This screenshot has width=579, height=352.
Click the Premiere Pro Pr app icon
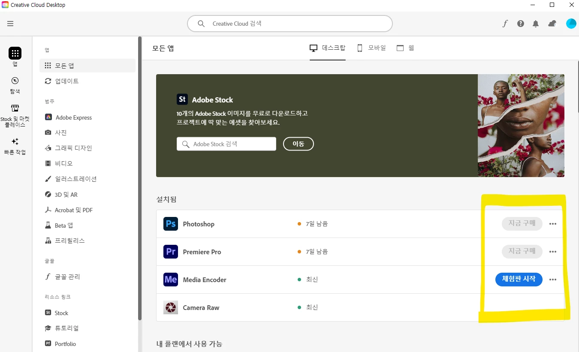171,252
